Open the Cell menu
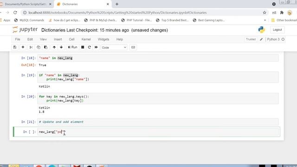This screenshot has width=297, height=167. 71,39
